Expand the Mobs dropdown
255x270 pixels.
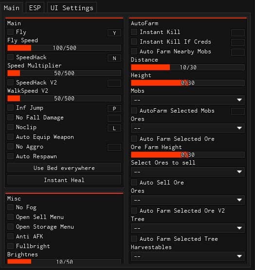click(188, 100)
